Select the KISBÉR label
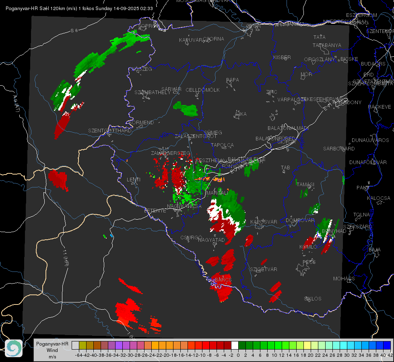 pyautogui.click(x=282, y=57)
